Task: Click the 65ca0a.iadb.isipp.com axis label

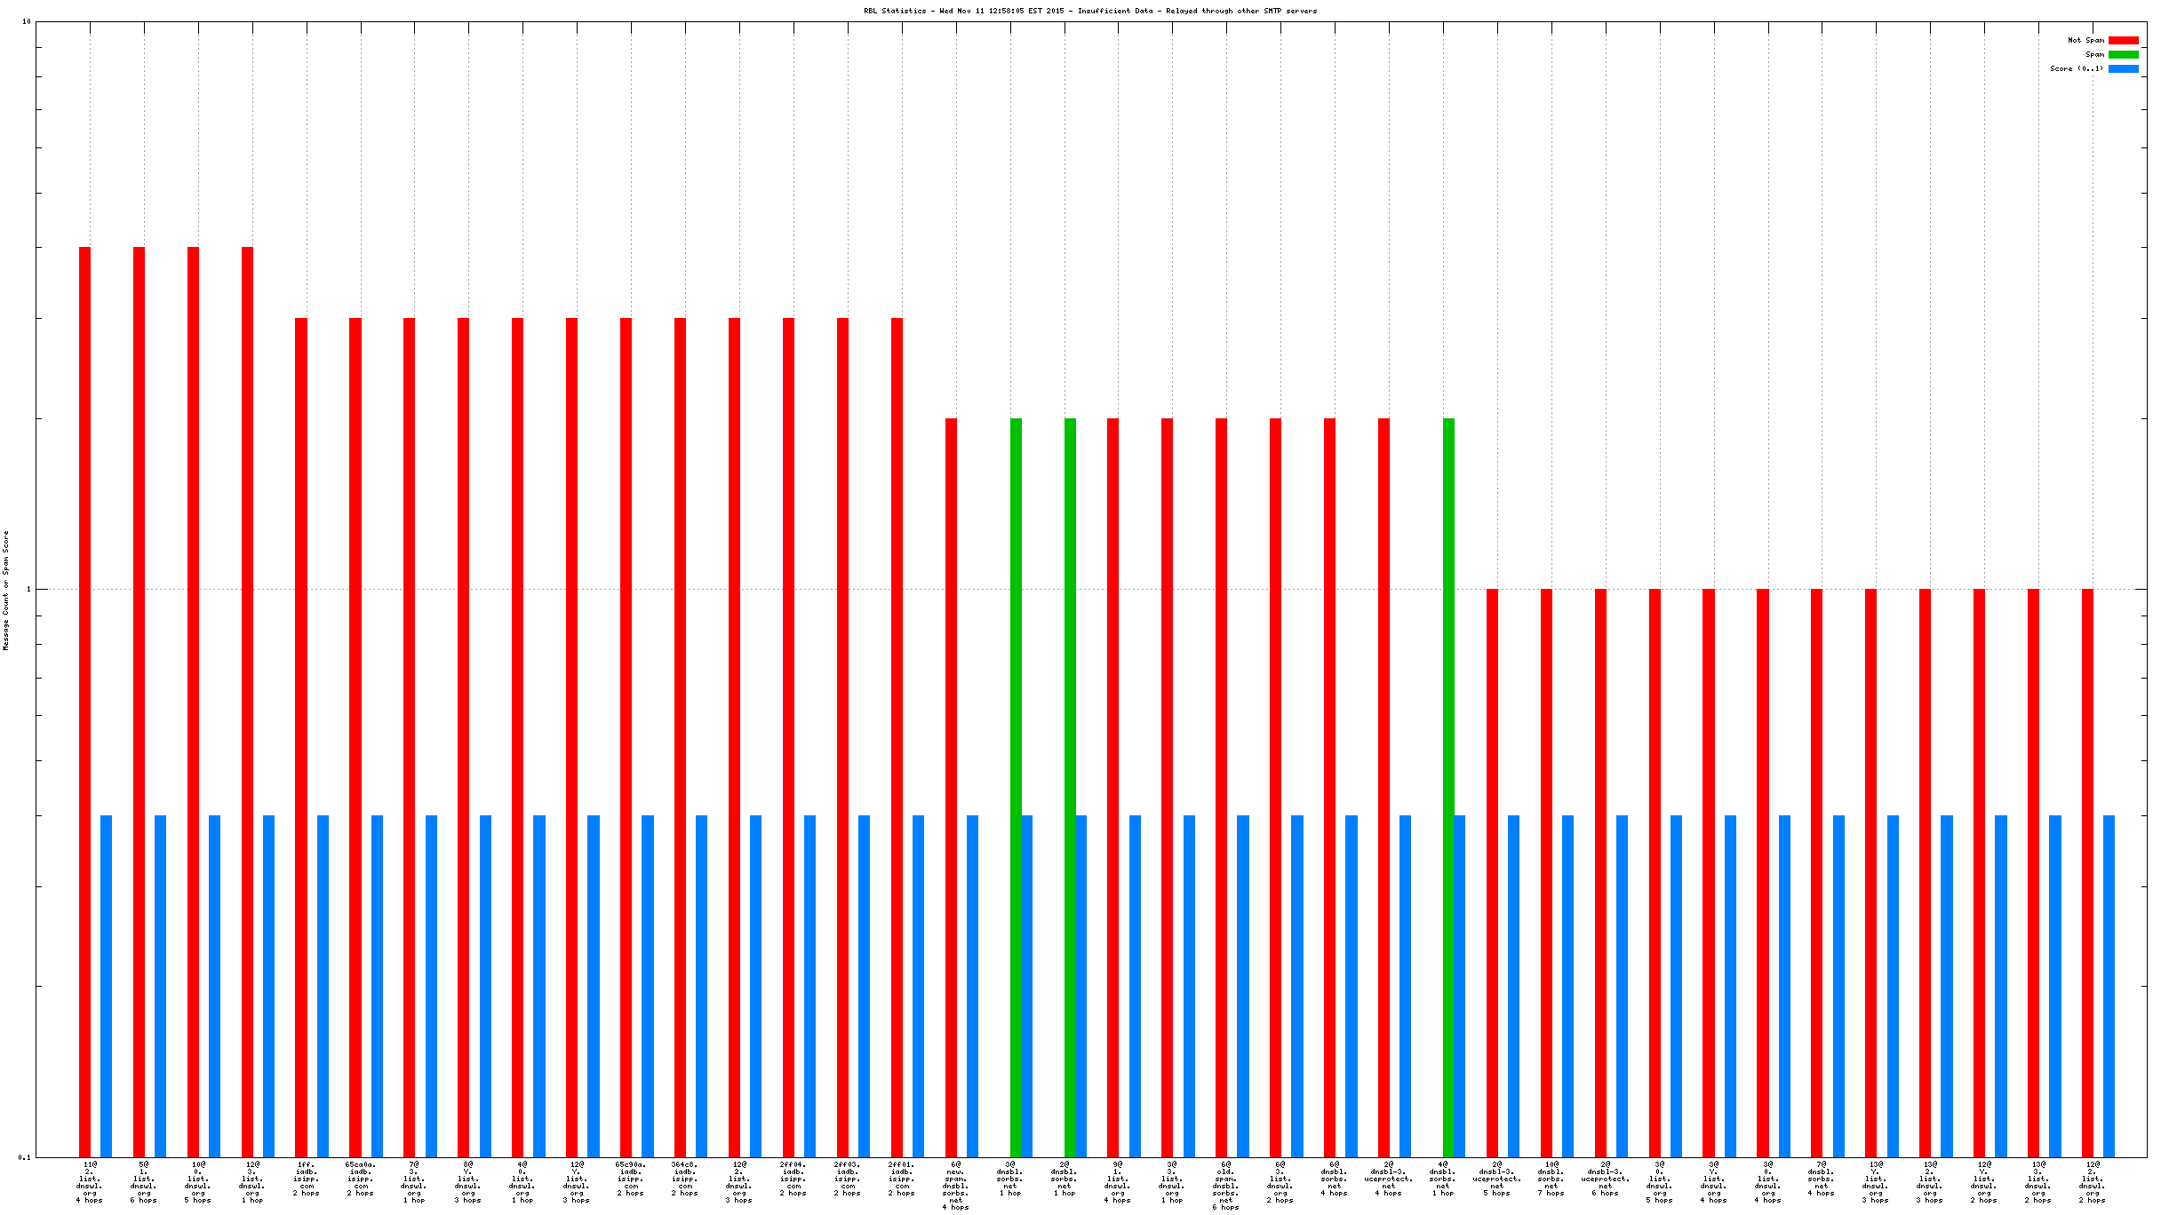Action: pos(361,1179)
